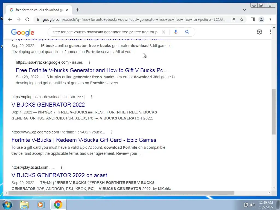The width and height of the screenshot is (280, 210).
Task: Open Free Fortnite V-bucks Generator link
Action: click(92, 70)
